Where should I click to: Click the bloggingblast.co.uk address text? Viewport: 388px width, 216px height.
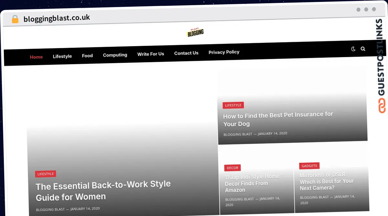57,18
